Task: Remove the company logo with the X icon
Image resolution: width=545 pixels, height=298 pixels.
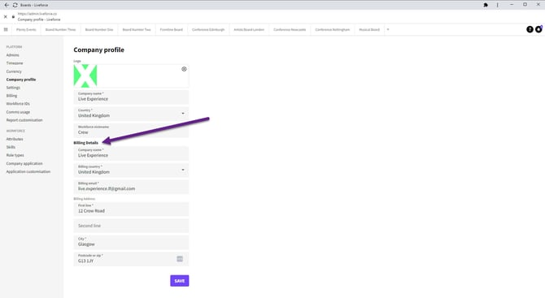Action: coord(184,69)
